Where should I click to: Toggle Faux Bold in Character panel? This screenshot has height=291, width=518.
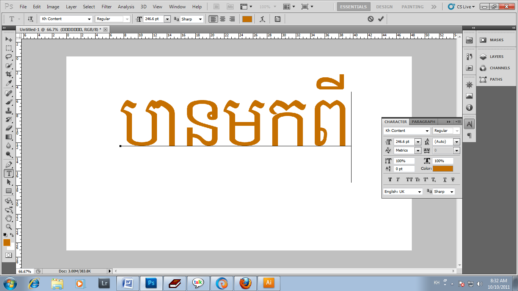pyautogui.click(x=390, y=180)
